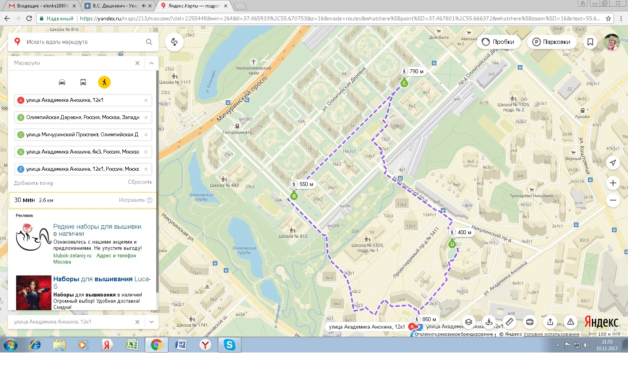Image resolution: width=628 pixels, height=376 pixels.
Task: Bookmark this page with the star
Action: [x=608, y=18]
